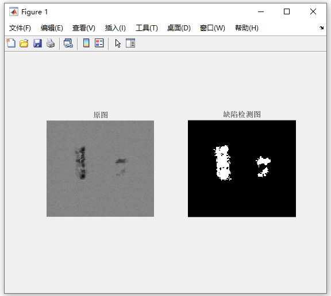Screen dimensions: 331x296
Task: Open the Property Inspector icon
Action: [130, 43]
